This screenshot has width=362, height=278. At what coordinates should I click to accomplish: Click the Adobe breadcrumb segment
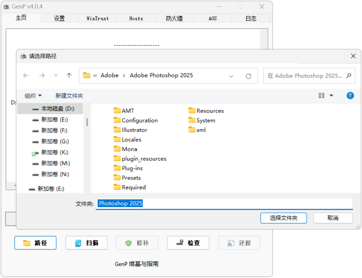tap(109, 75)
